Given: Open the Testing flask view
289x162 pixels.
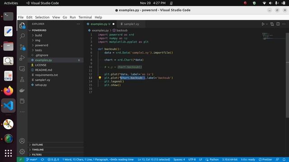Looking at the screenshot, I should [x=22, y=79].
